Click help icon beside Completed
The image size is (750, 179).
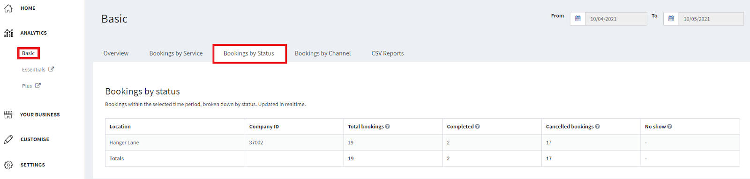[477, 127]
